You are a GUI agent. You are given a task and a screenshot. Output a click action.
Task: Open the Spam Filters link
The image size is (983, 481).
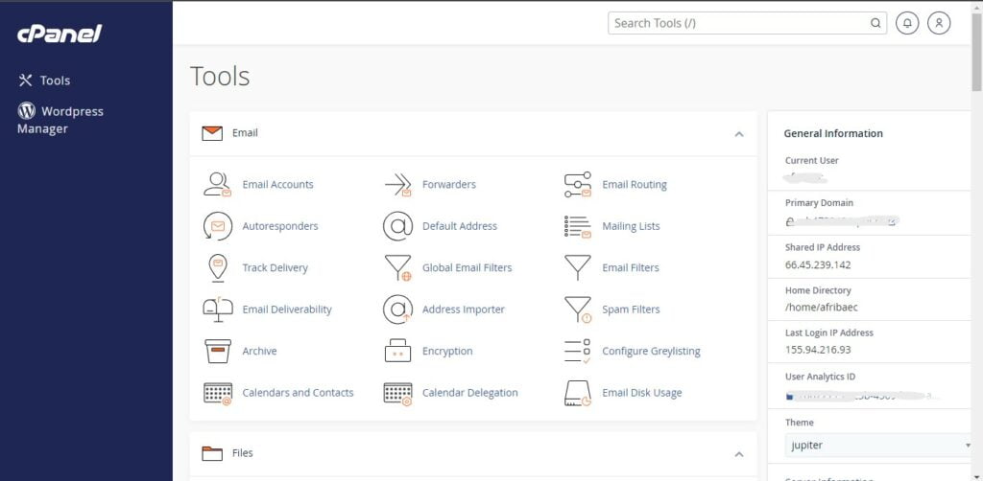tap(632, 309)
